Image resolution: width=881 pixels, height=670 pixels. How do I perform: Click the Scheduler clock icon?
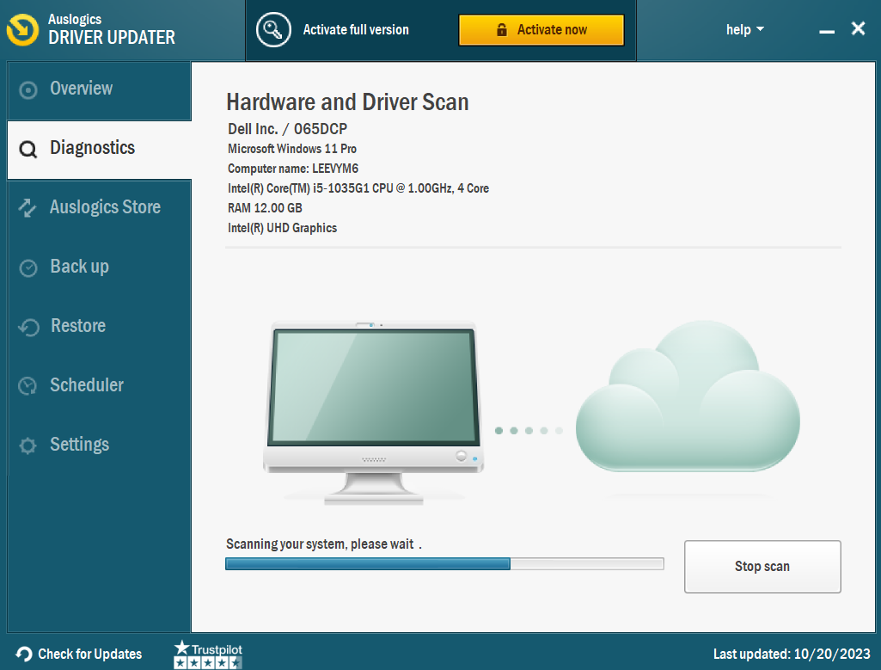coord(28,385)
